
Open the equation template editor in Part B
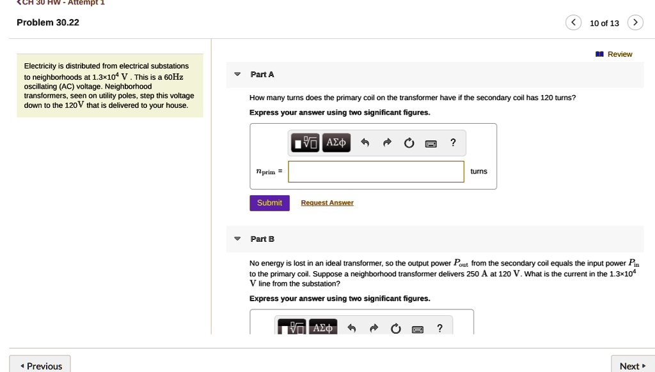pos(292,327)
